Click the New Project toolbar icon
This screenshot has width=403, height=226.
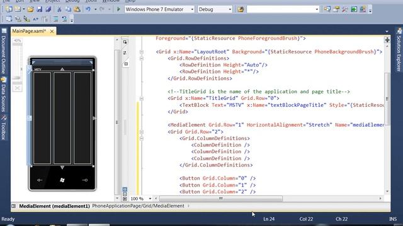tap(8, 9)
